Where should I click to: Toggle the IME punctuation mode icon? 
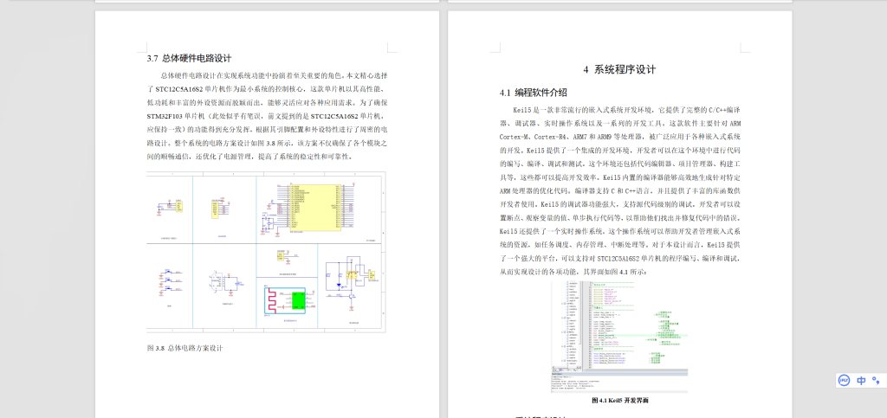click(x=876, y=380)
